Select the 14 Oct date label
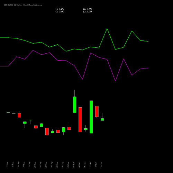The width and height of the screenshot is (173, 173). (x=102, y=165)
